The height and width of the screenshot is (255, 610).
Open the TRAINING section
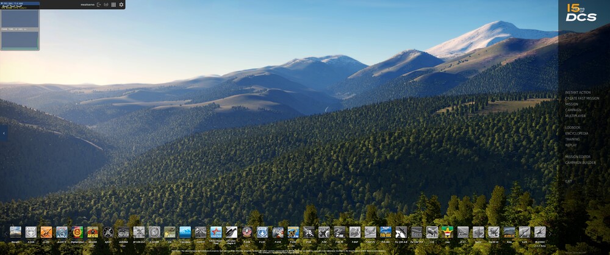click(x=572, y=139)
